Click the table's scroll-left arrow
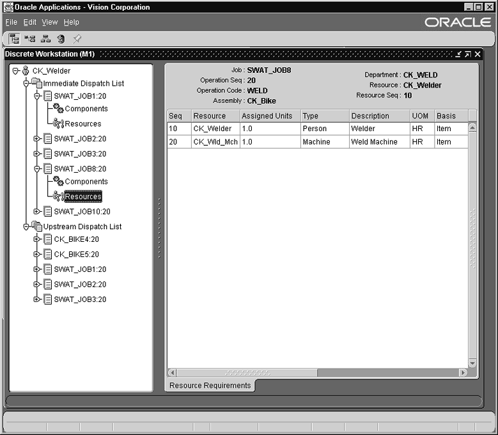The width and height of the screenshot is (498, 435). click(172, 372)
